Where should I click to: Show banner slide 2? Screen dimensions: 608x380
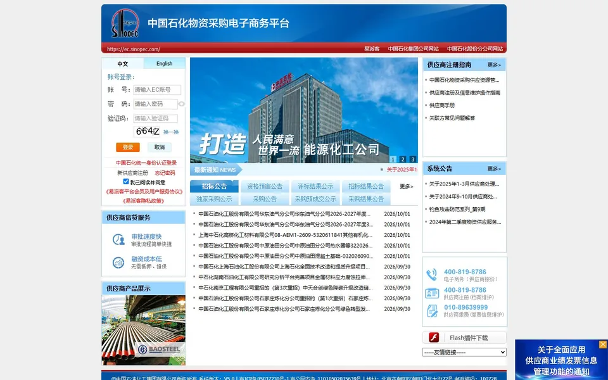[x=403, y=159]
